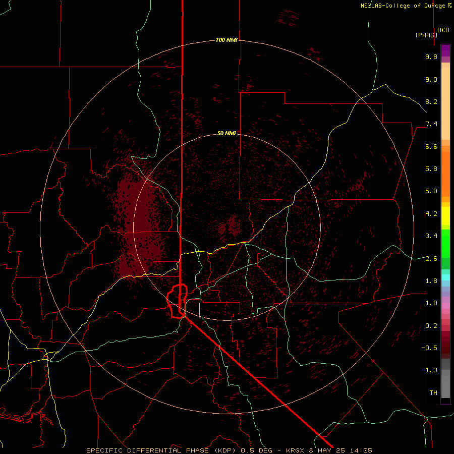
Task: Click the 4.2 value on the color scale
Action: pyautogui.click(x=431, y=214)
